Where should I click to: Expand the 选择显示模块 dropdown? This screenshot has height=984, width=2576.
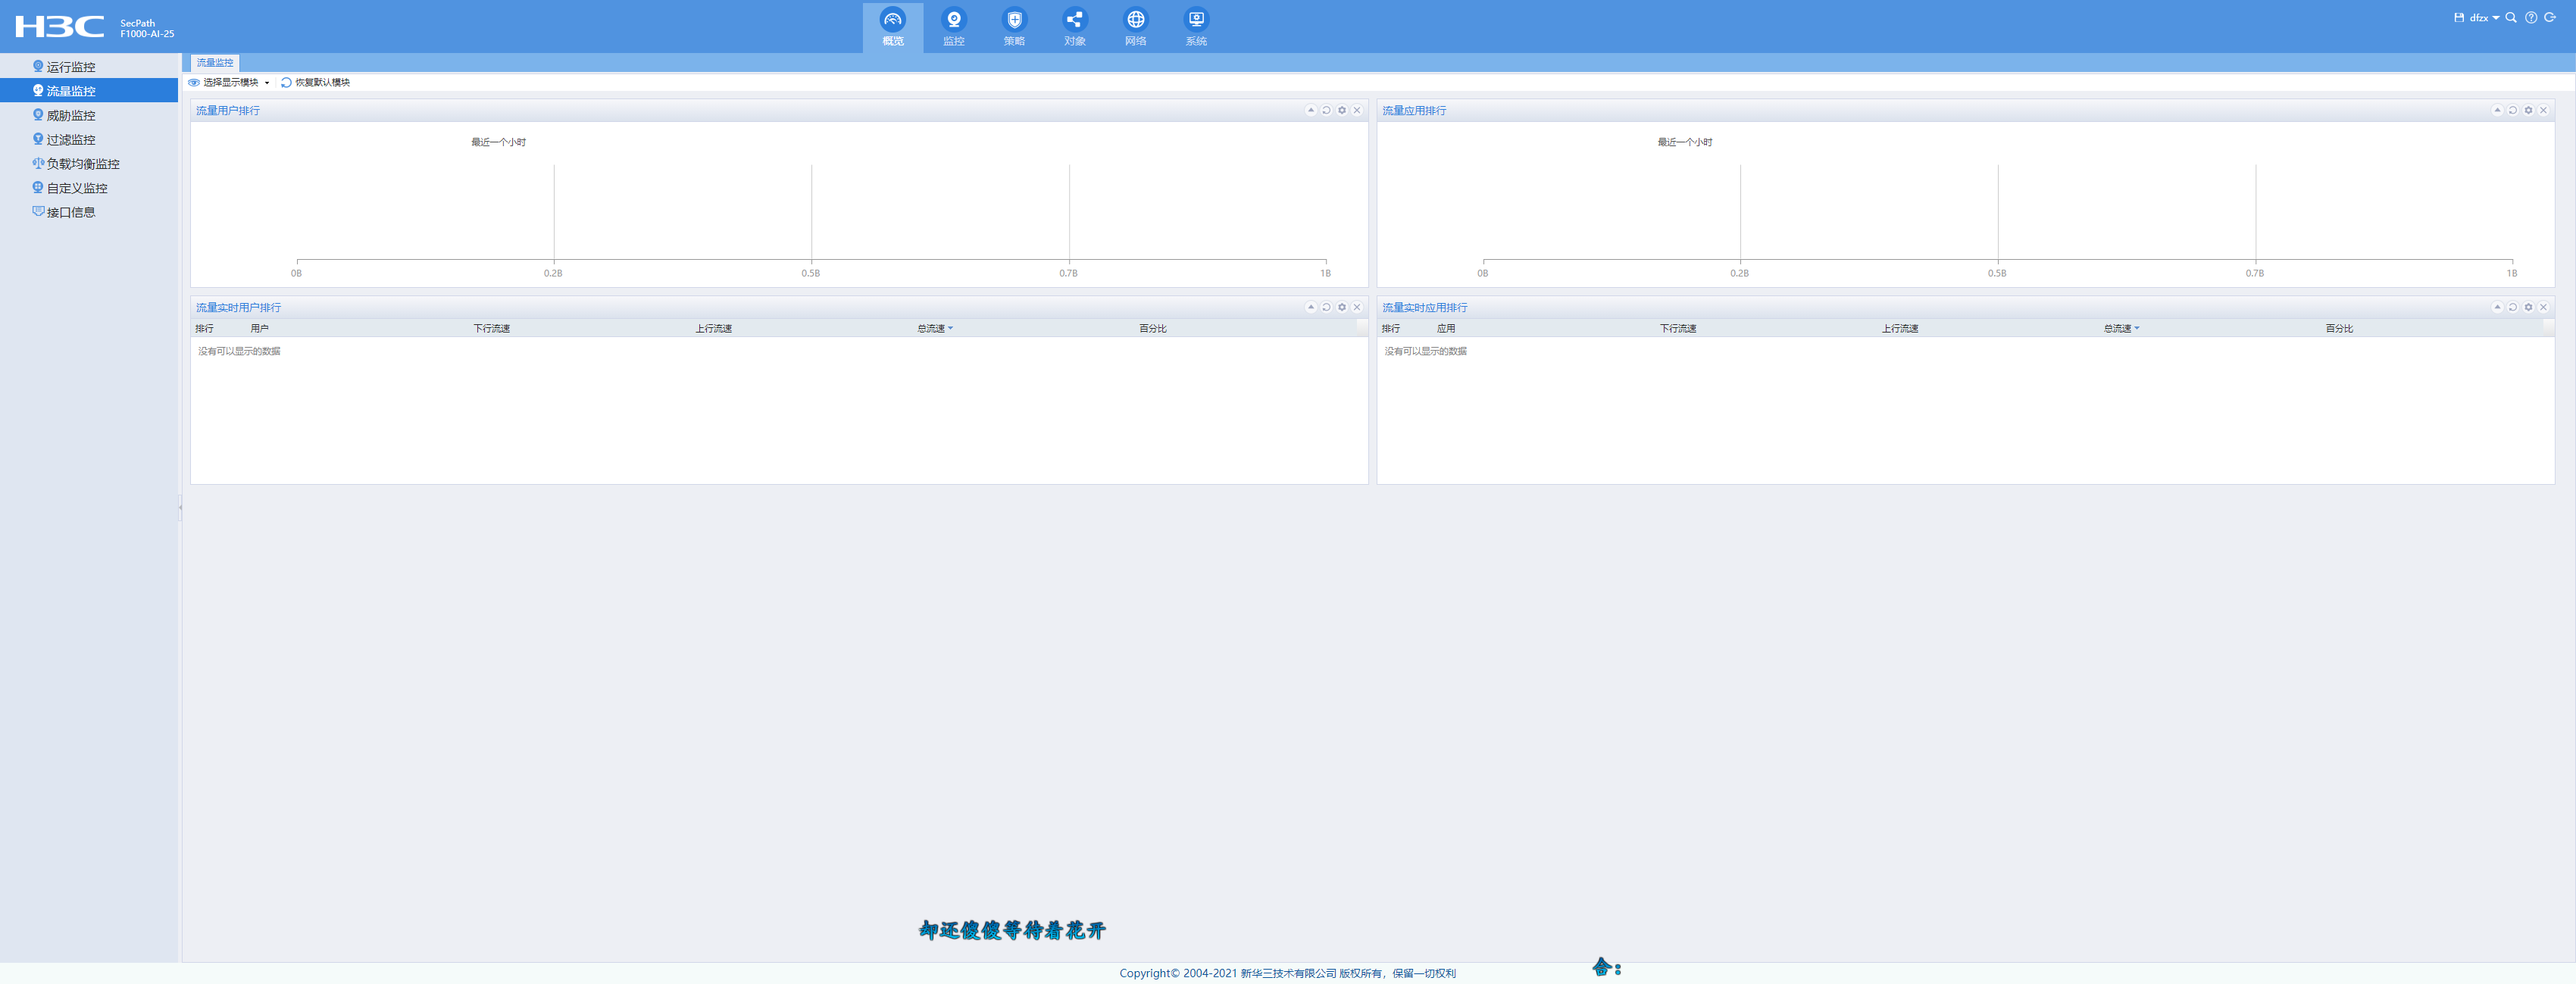click(x=230, y=82)
